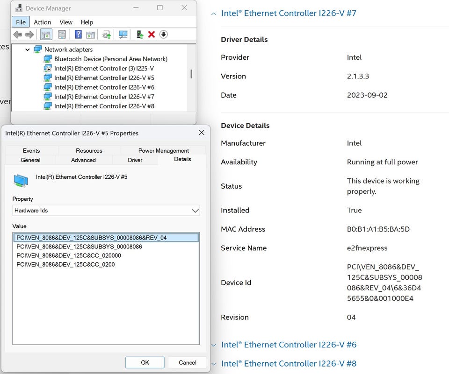The height and width of the screenshot is (374, 449).
Task: Collapse the Network adapters tree node
Action: 28,49
